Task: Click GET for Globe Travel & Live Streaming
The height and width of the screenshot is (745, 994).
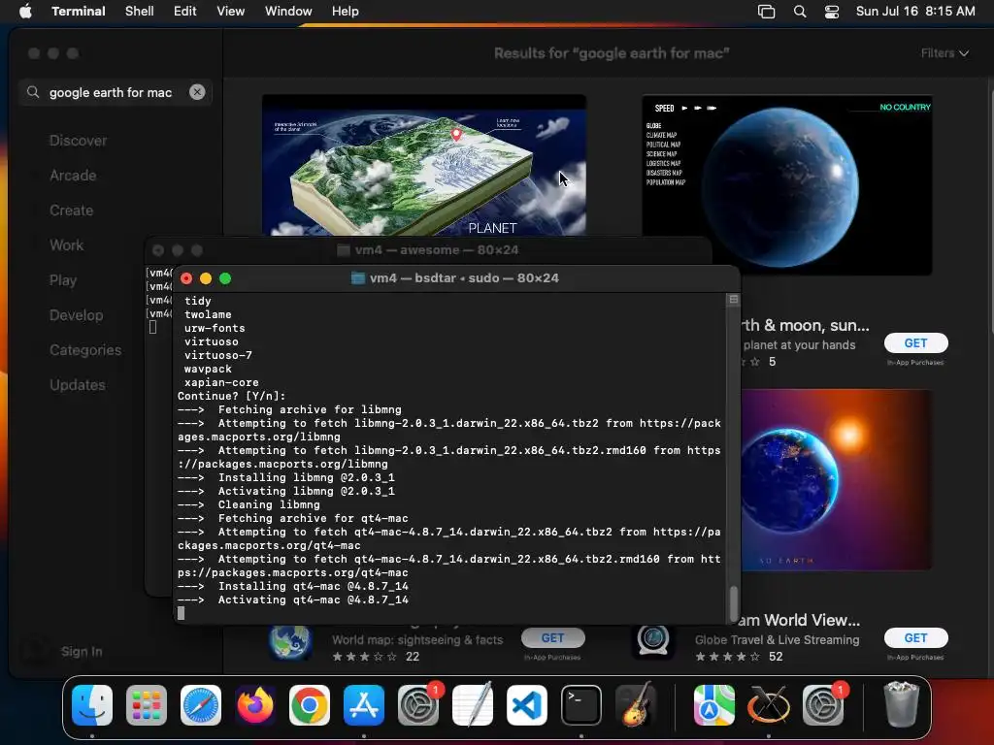Action: [915, 638]
